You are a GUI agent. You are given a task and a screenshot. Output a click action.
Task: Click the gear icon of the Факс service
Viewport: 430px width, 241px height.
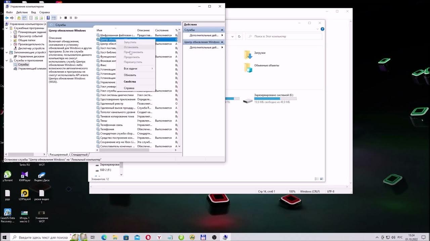click(98, 65)
